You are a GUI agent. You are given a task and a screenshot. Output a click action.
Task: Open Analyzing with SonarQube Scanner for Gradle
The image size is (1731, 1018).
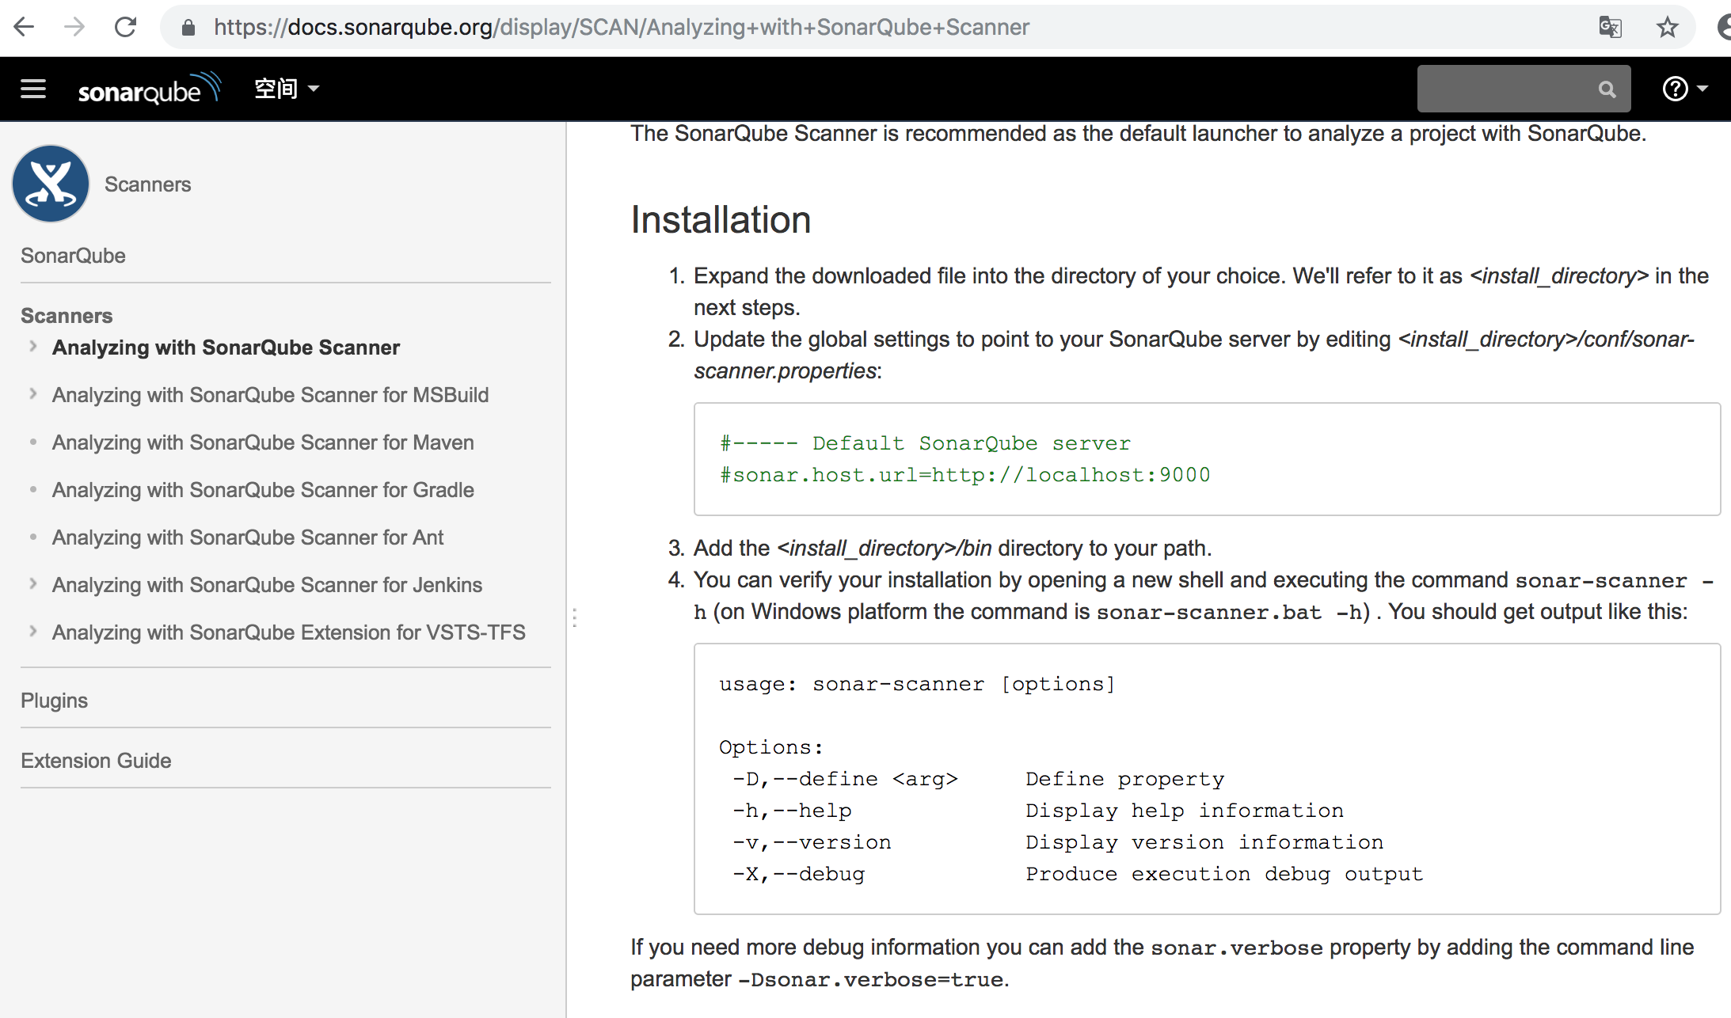[x=263, y=490]
